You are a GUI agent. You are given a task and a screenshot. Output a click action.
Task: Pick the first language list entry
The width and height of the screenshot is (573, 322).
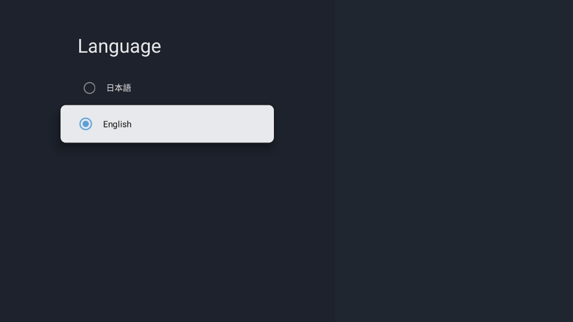pyautogui.click(x=167, y=88)
